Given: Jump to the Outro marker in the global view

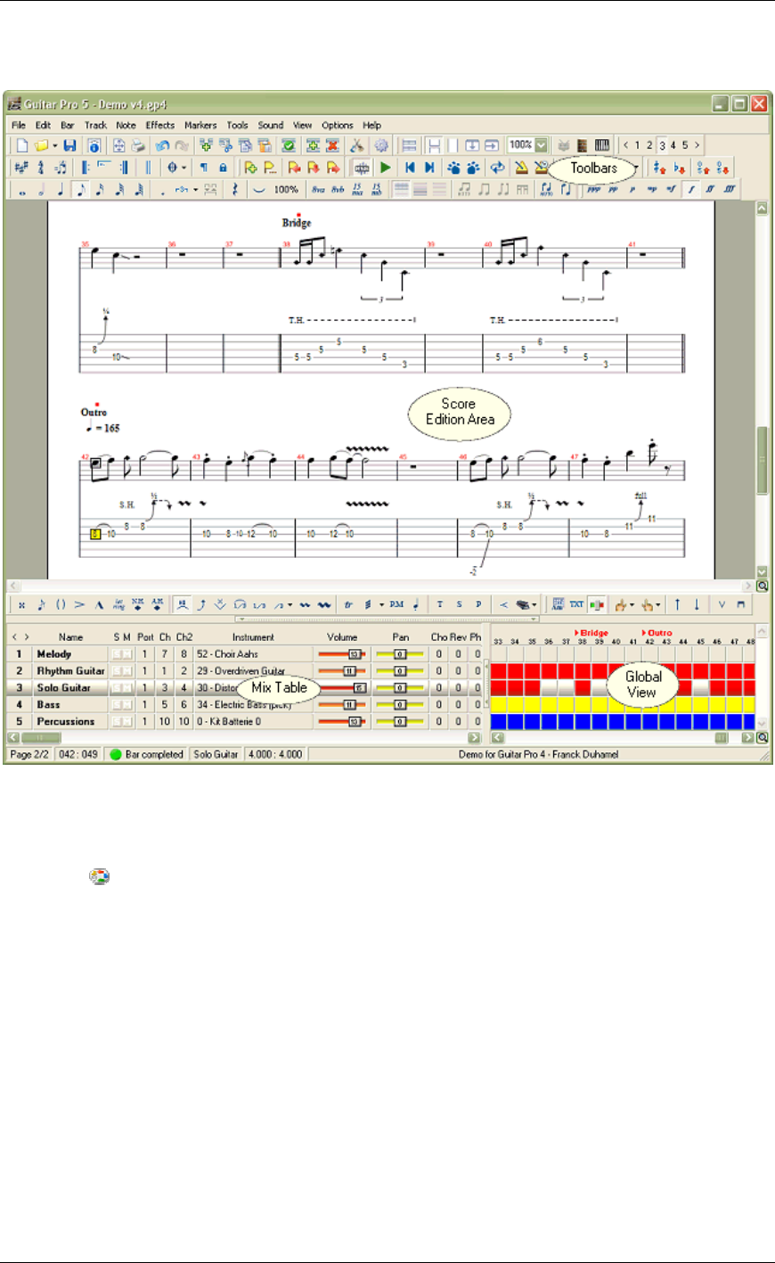Looking at the screenshot, I should click(657, 633).
